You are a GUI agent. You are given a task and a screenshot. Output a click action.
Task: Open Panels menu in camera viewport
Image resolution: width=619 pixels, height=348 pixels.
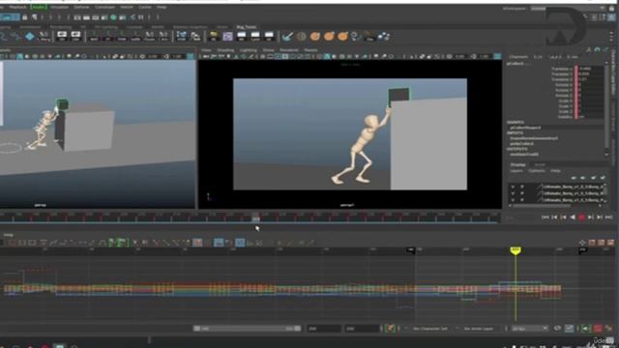tap(310, 50)
